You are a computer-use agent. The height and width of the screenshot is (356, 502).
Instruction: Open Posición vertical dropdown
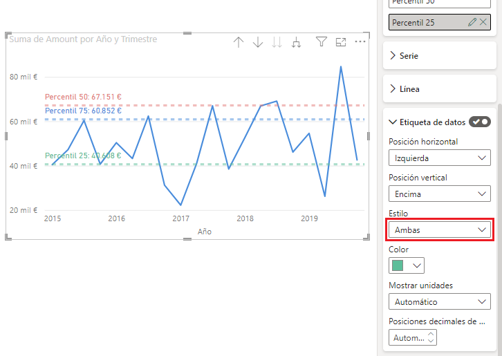(439, 194)
